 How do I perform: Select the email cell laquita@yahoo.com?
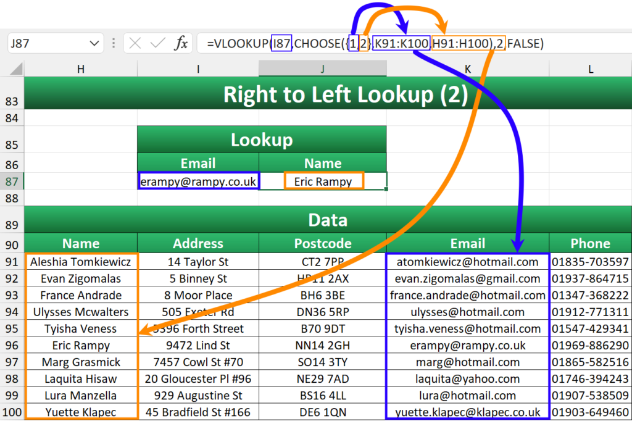coord(467,378)
